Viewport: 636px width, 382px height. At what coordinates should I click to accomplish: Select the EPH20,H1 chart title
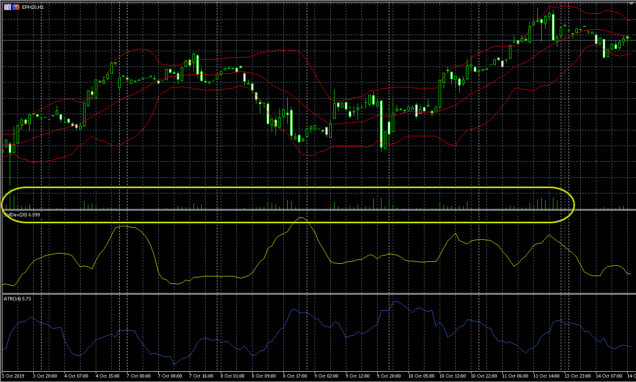pyautogui.click(x=33, y=7)
